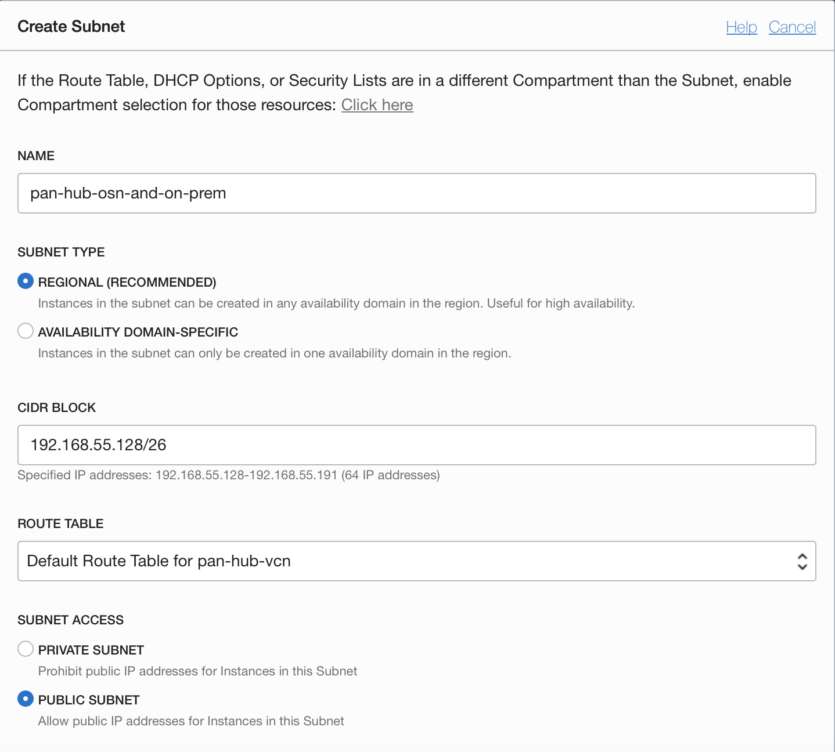Select the Public Subnet radio button
Screen dimensions: 835x752
pos(26,699)
